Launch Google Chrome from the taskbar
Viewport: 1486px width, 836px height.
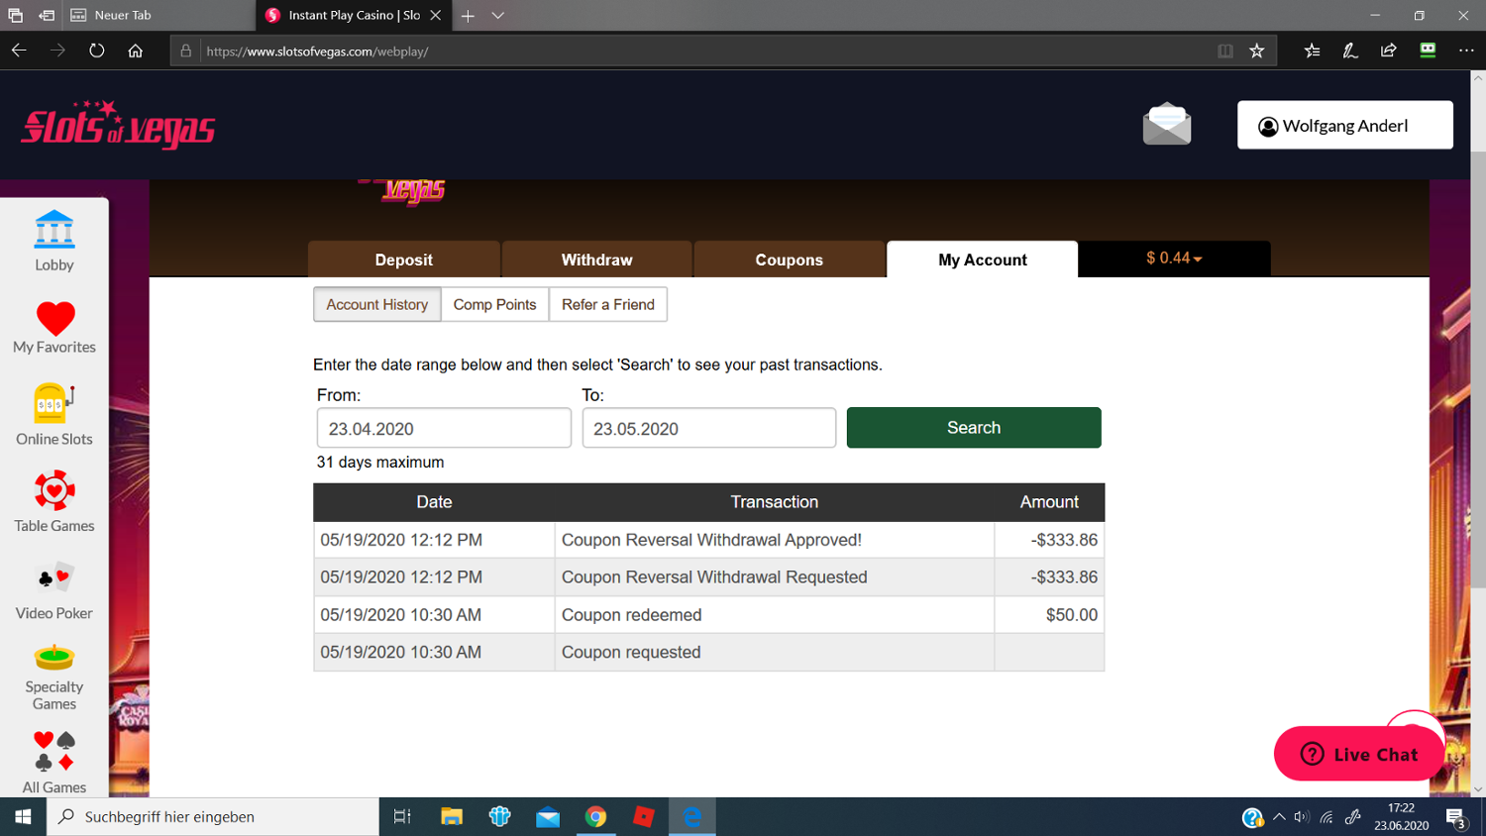(595, 816)
